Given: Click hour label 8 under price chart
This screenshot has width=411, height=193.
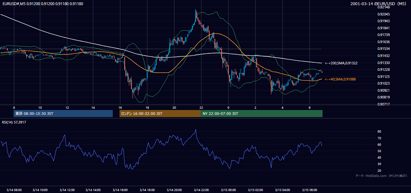Looking at the screenshot, I should click(14, 107).
